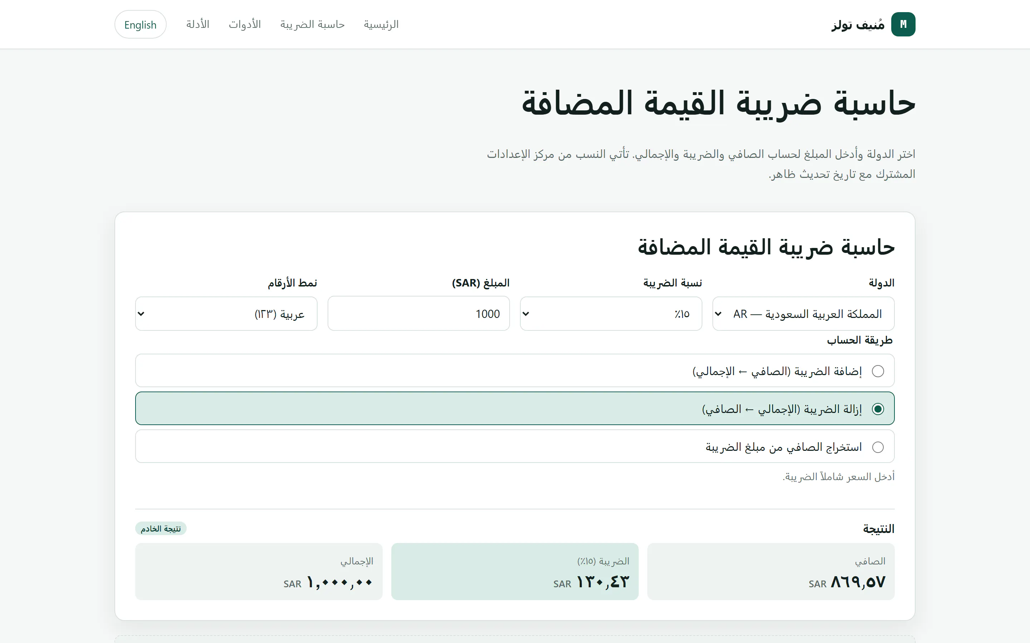Viewport: 1030px width, 643px height.
Task: Open the نسبة الضريبة rate dropdown
Action: click(611, 314)
